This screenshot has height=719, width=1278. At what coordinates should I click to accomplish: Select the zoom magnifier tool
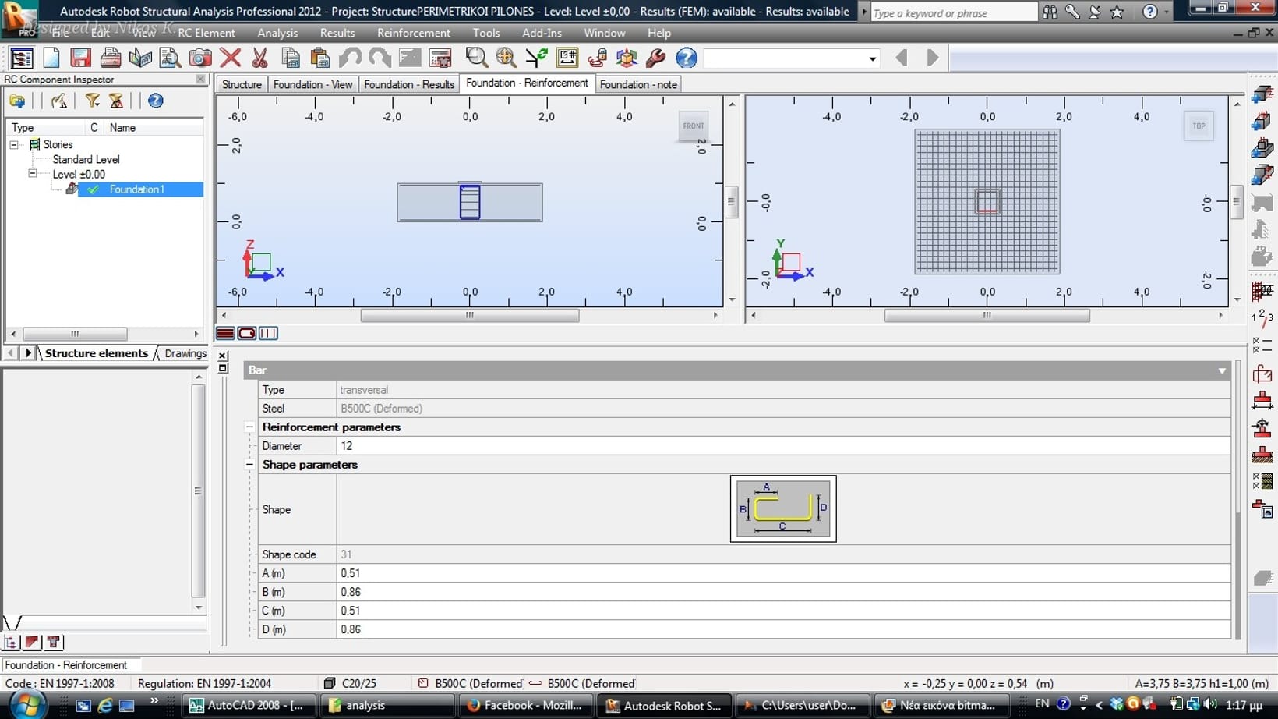coord(476,58)
